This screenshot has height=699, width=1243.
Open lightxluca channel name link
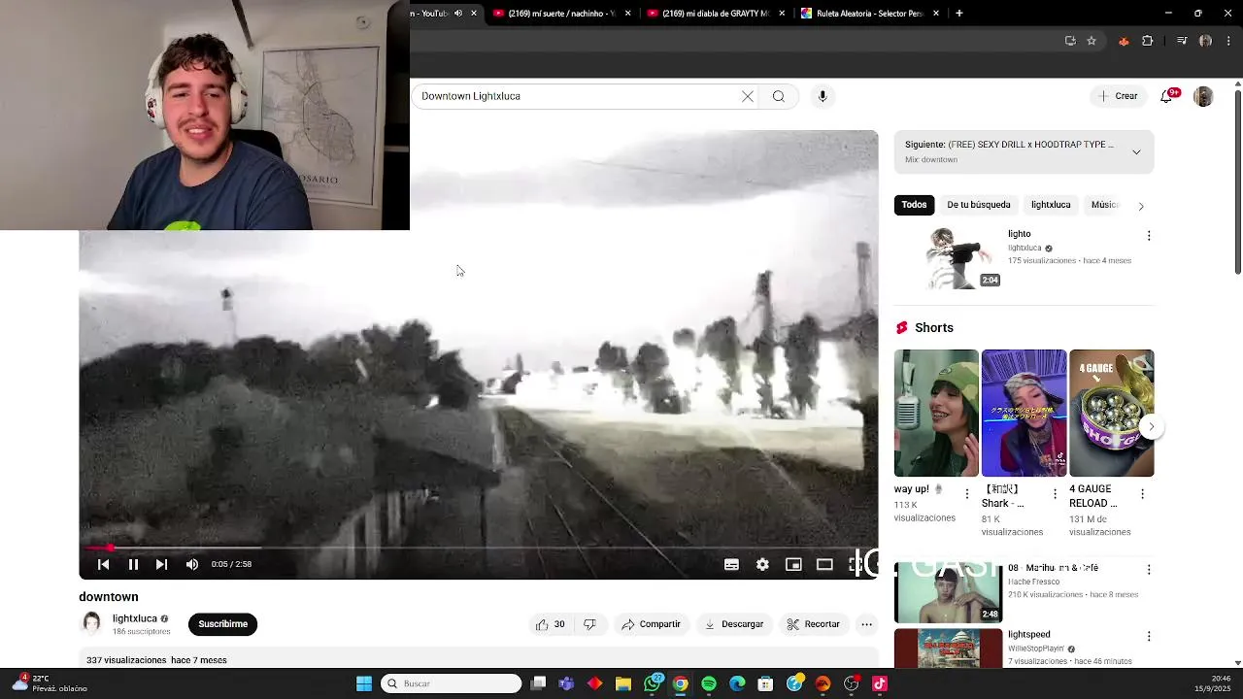[134, 618]
